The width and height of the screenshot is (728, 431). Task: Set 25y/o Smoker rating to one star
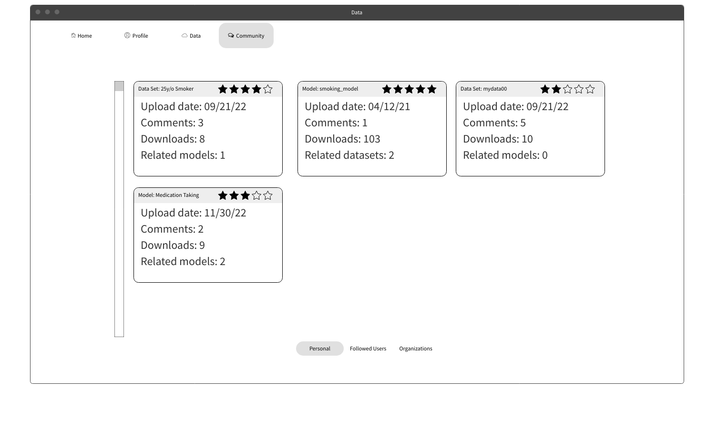223,89
